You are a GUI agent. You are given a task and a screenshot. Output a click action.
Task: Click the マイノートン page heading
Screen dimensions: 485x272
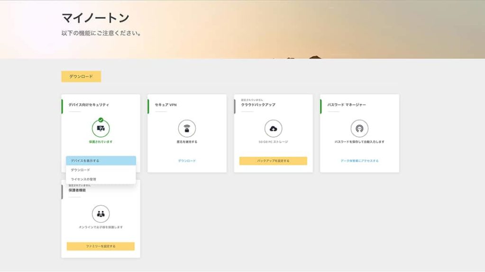[95, 18]
